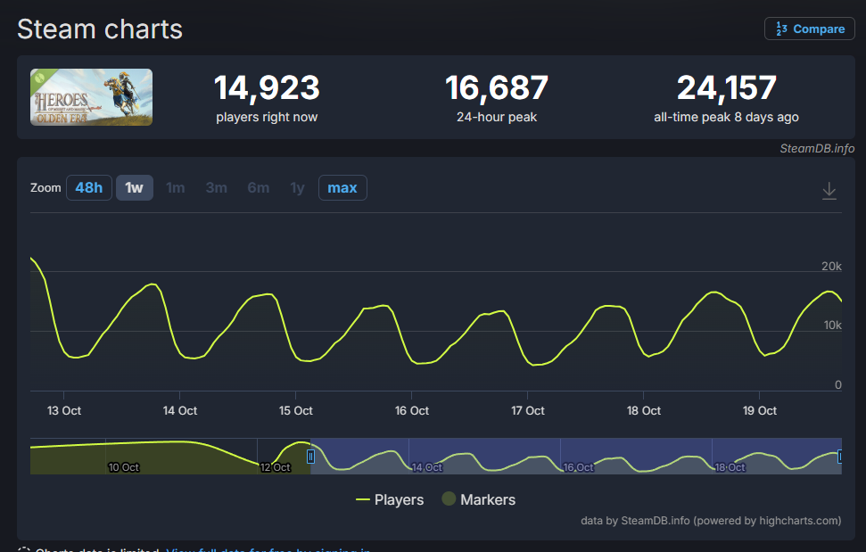This screenshot has height=552, width=866.
Task: Click the 12 Oct navigator label
Action: tap(276, 467)
